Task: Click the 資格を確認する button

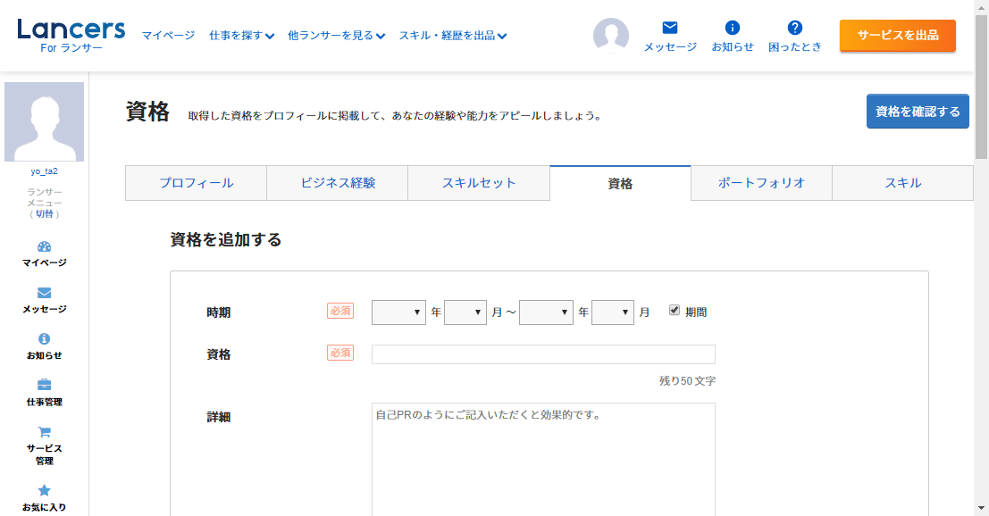Action: pyautogui.click(x=918, y=112)
